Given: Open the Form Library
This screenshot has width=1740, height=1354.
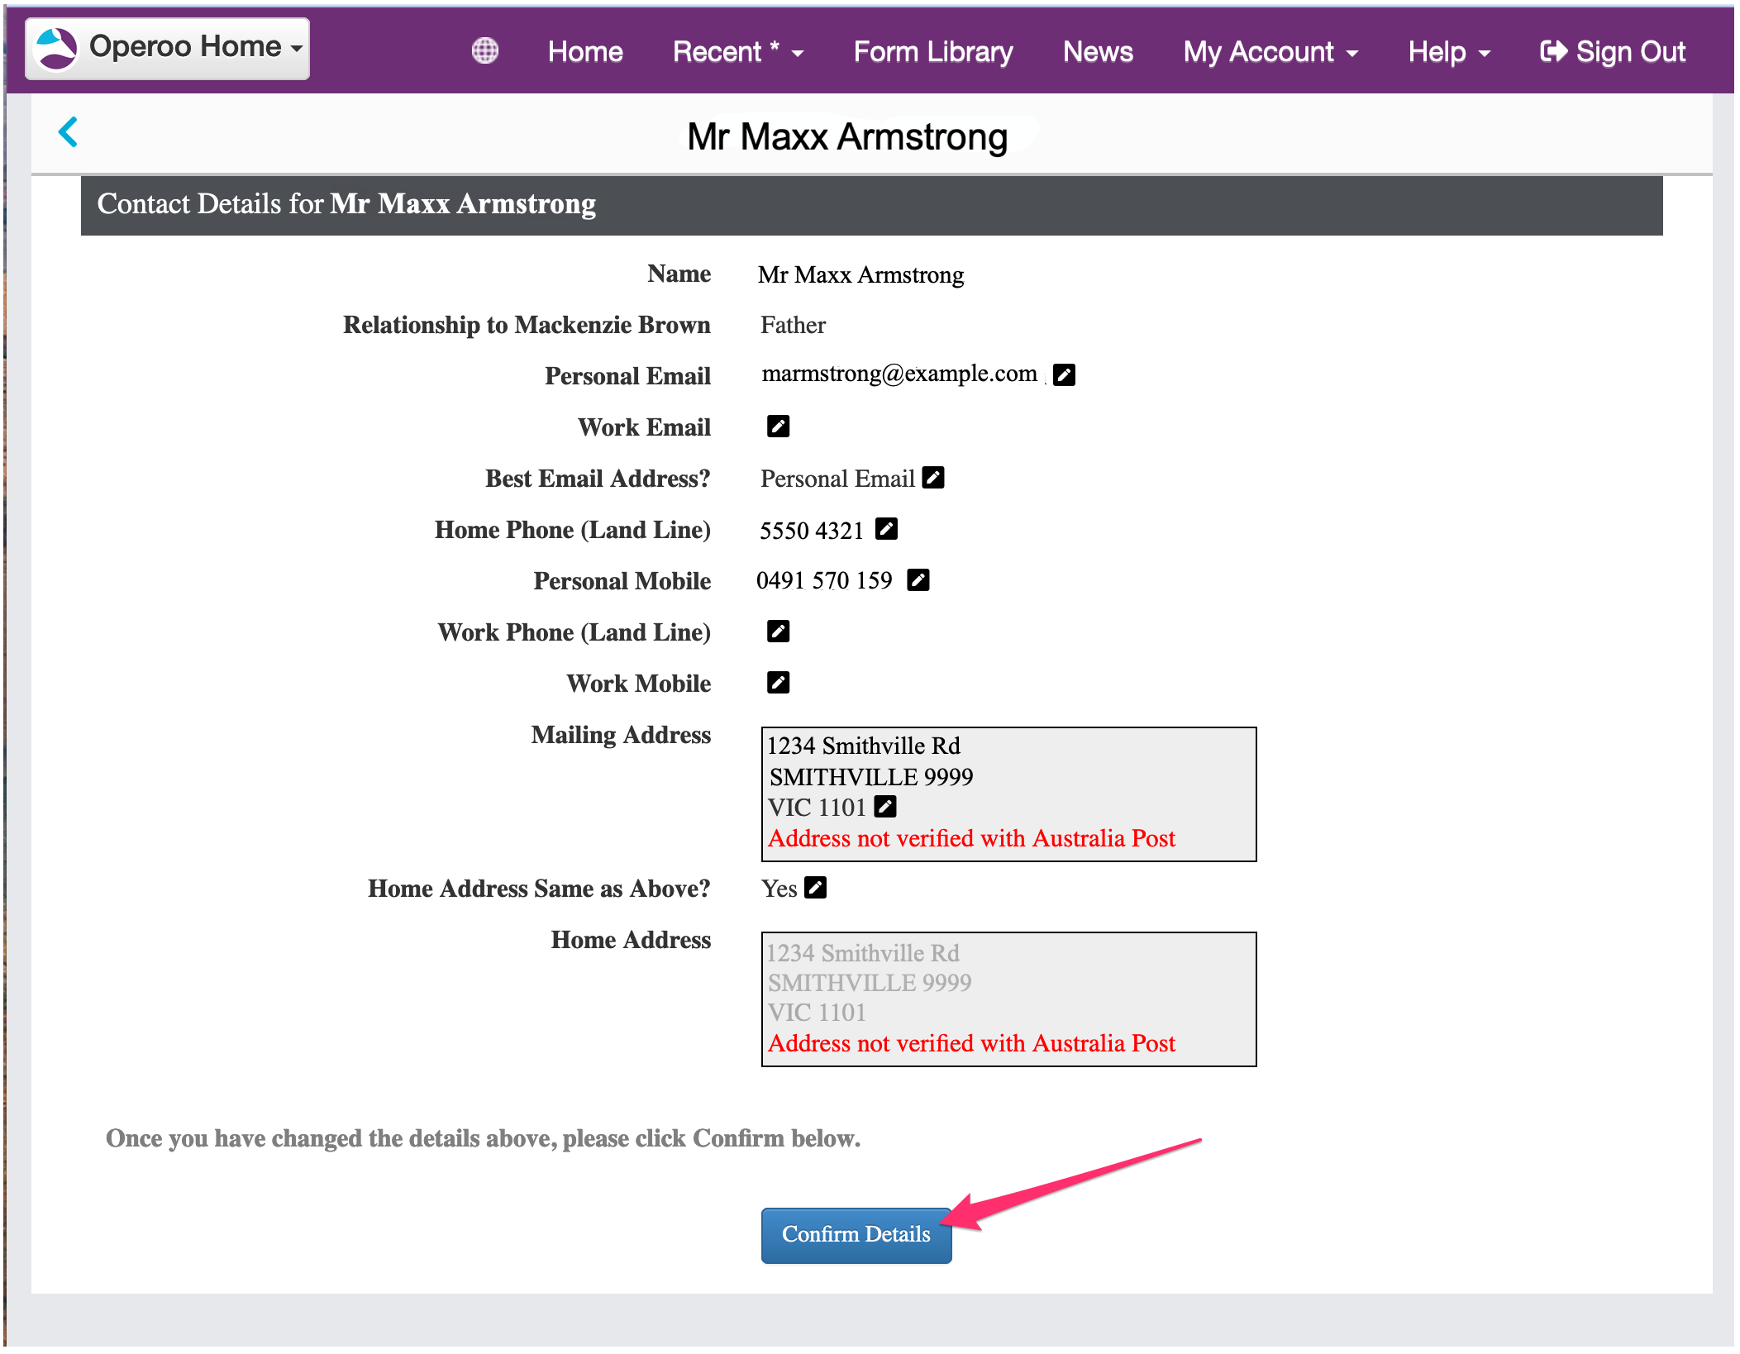Looking at the screenshot, I should [932, 52].
